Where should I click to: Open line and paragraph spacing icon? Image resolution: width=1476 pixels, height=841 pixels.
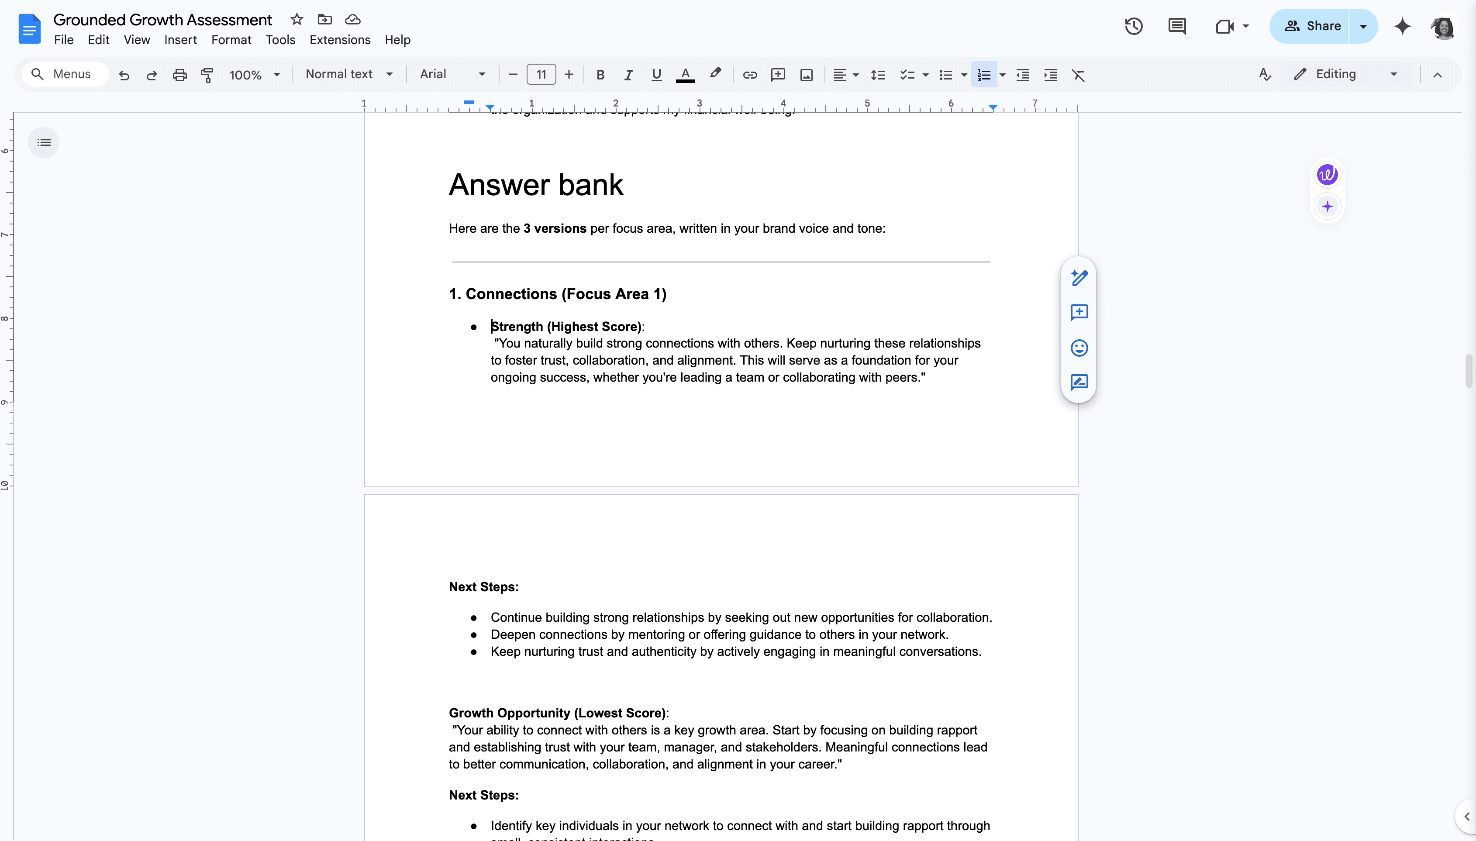point(878,75)
